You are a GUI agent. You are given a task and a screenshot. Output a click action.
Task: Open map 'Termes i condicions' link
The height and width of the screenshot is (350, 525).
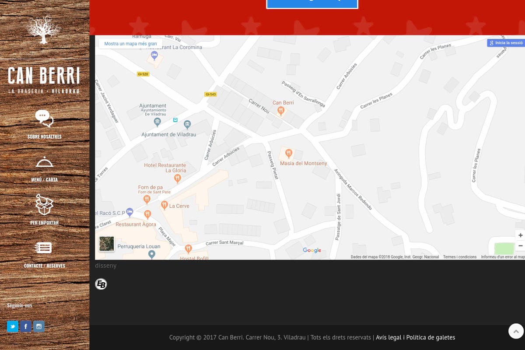[x=460, y=257]
